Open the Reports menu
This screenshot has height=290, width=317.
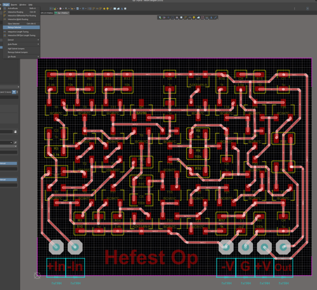(x=14, y=5)
